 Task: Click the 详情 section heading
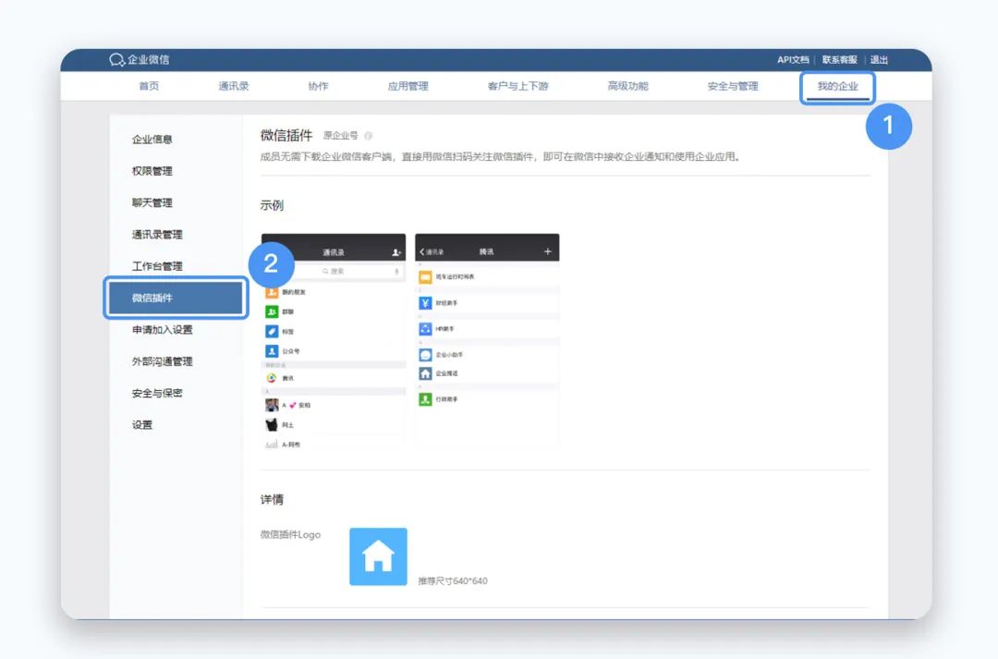[x=272, y=500]
